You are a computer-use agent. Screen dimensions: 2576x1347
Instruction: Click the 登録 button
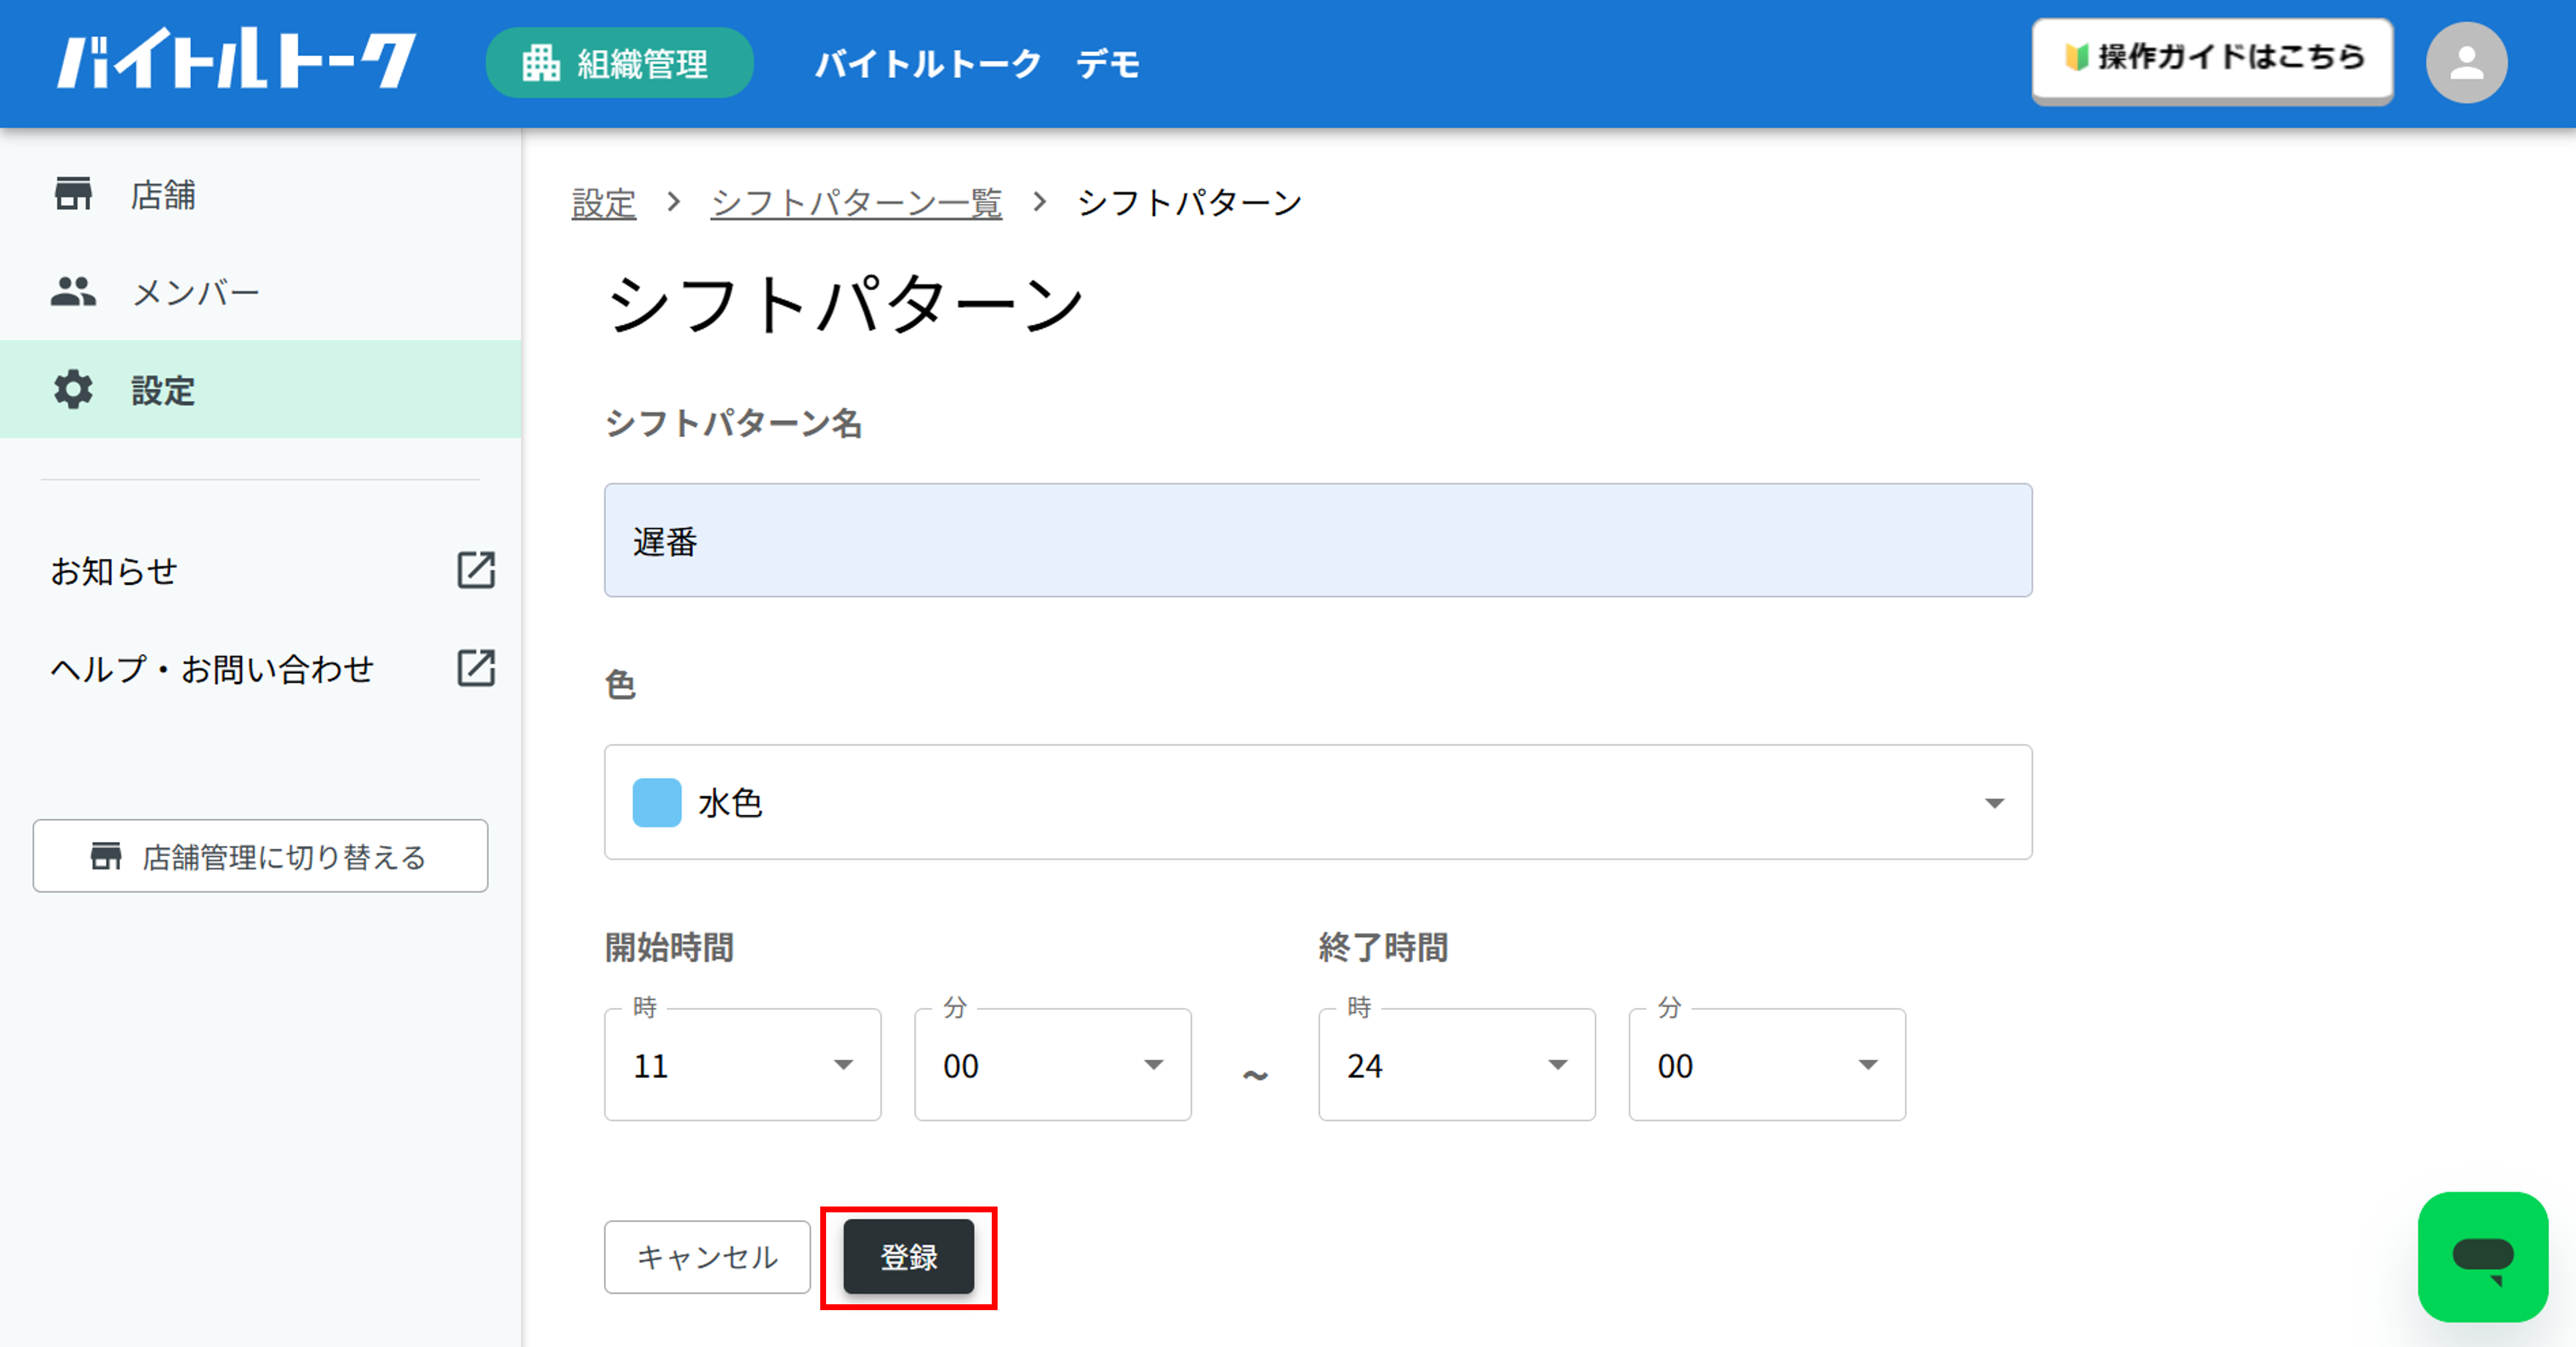click(908, 1257)
